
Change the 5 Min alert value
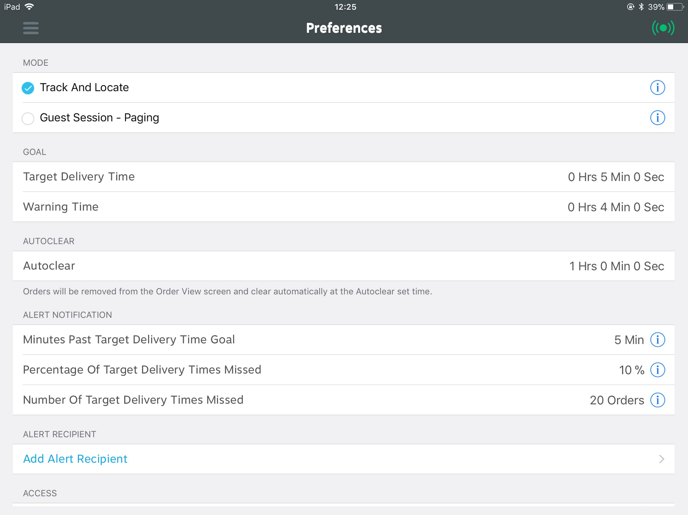(629, 340)
